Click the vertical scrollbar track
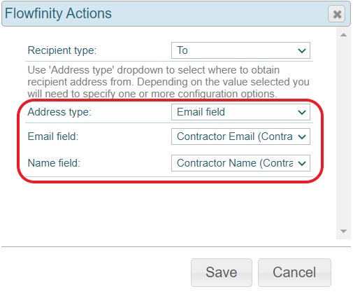This screenshot has height=294, width=353. [343, 133]
